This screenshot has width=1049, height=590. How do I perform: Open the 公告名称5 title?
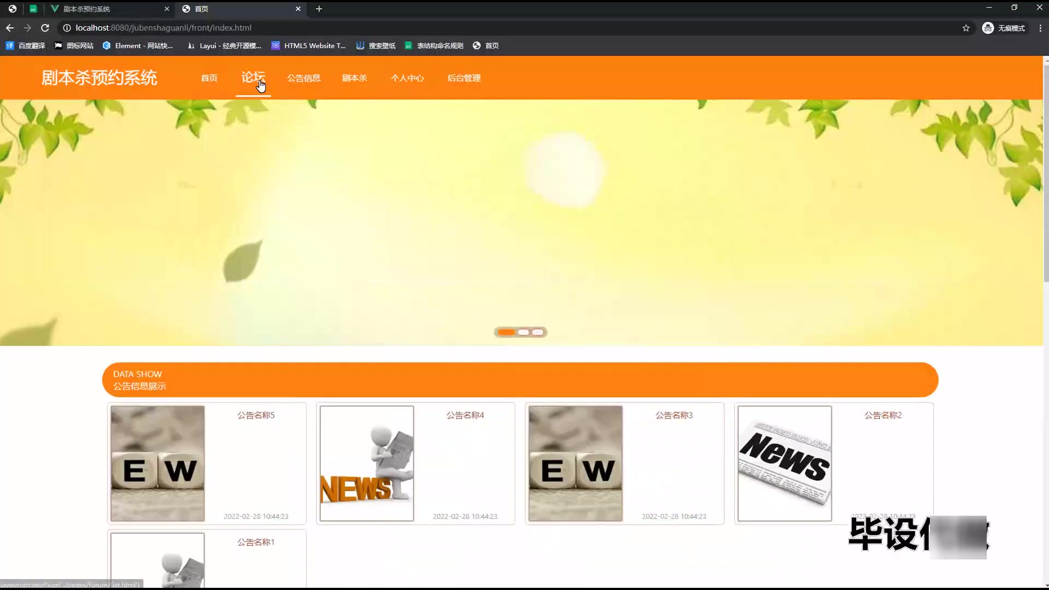pos(256,415)
